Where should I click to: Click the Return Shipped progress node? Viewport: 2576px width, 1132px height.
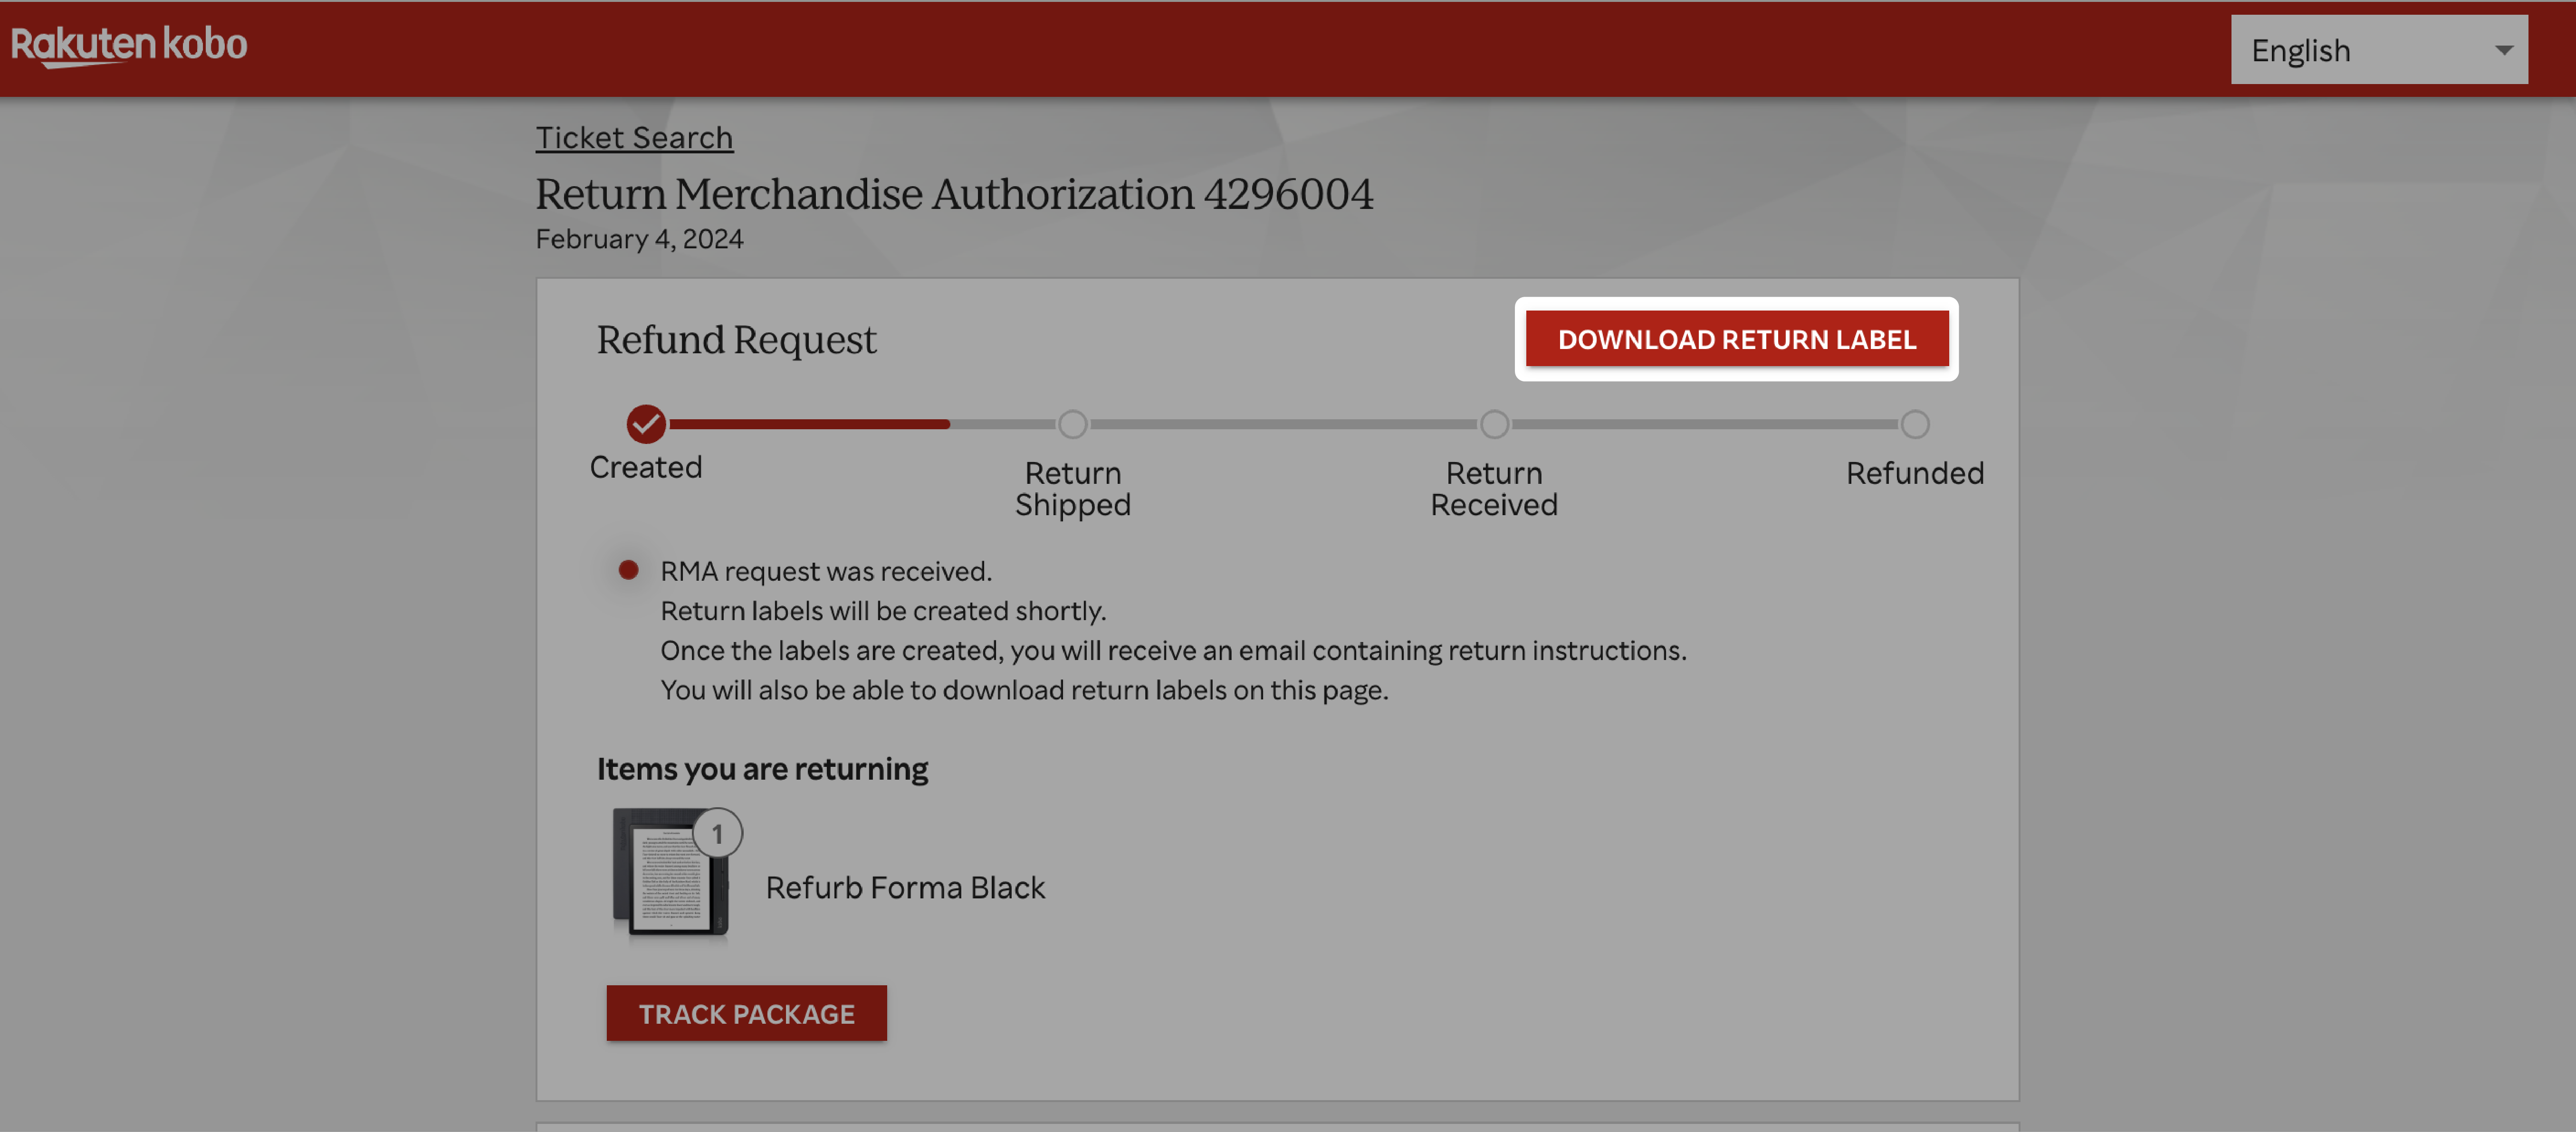[1071, 423]
